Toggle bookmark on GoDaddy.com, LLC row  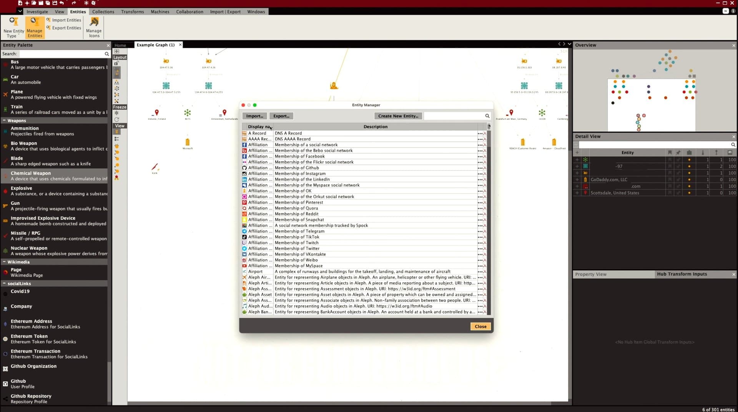(x=670, y=180)
